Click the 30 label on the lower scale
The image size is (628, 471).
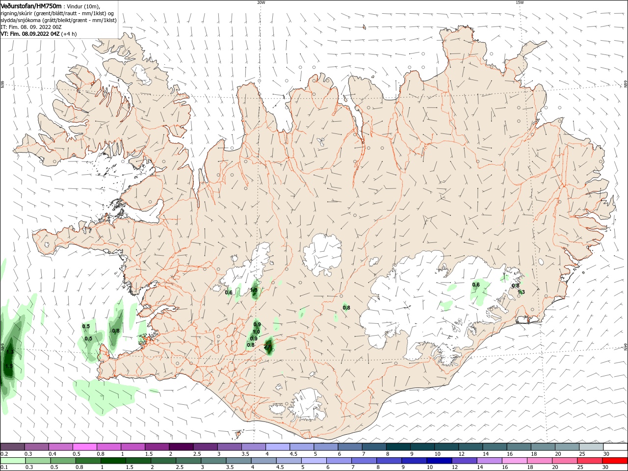click(605, 468)
